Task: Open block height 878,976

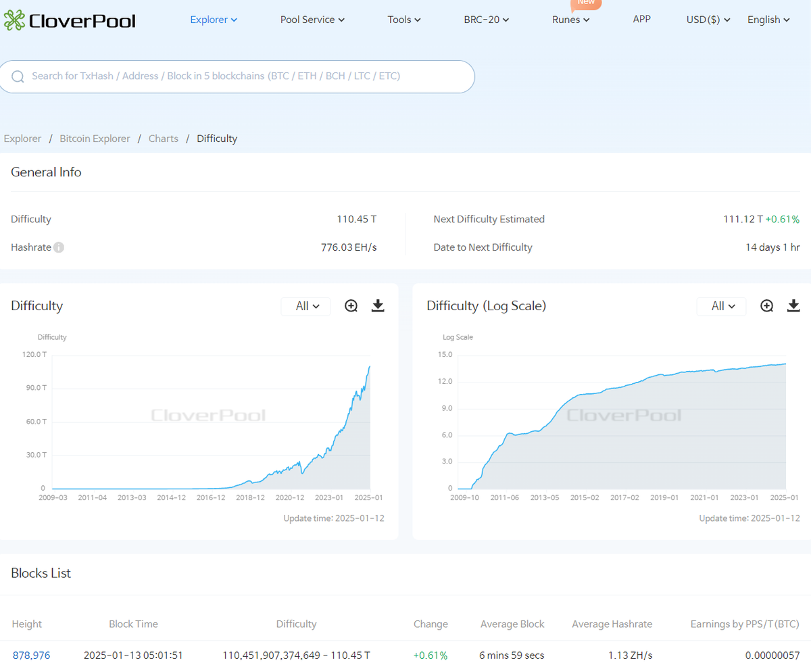Action: (31, 655)
